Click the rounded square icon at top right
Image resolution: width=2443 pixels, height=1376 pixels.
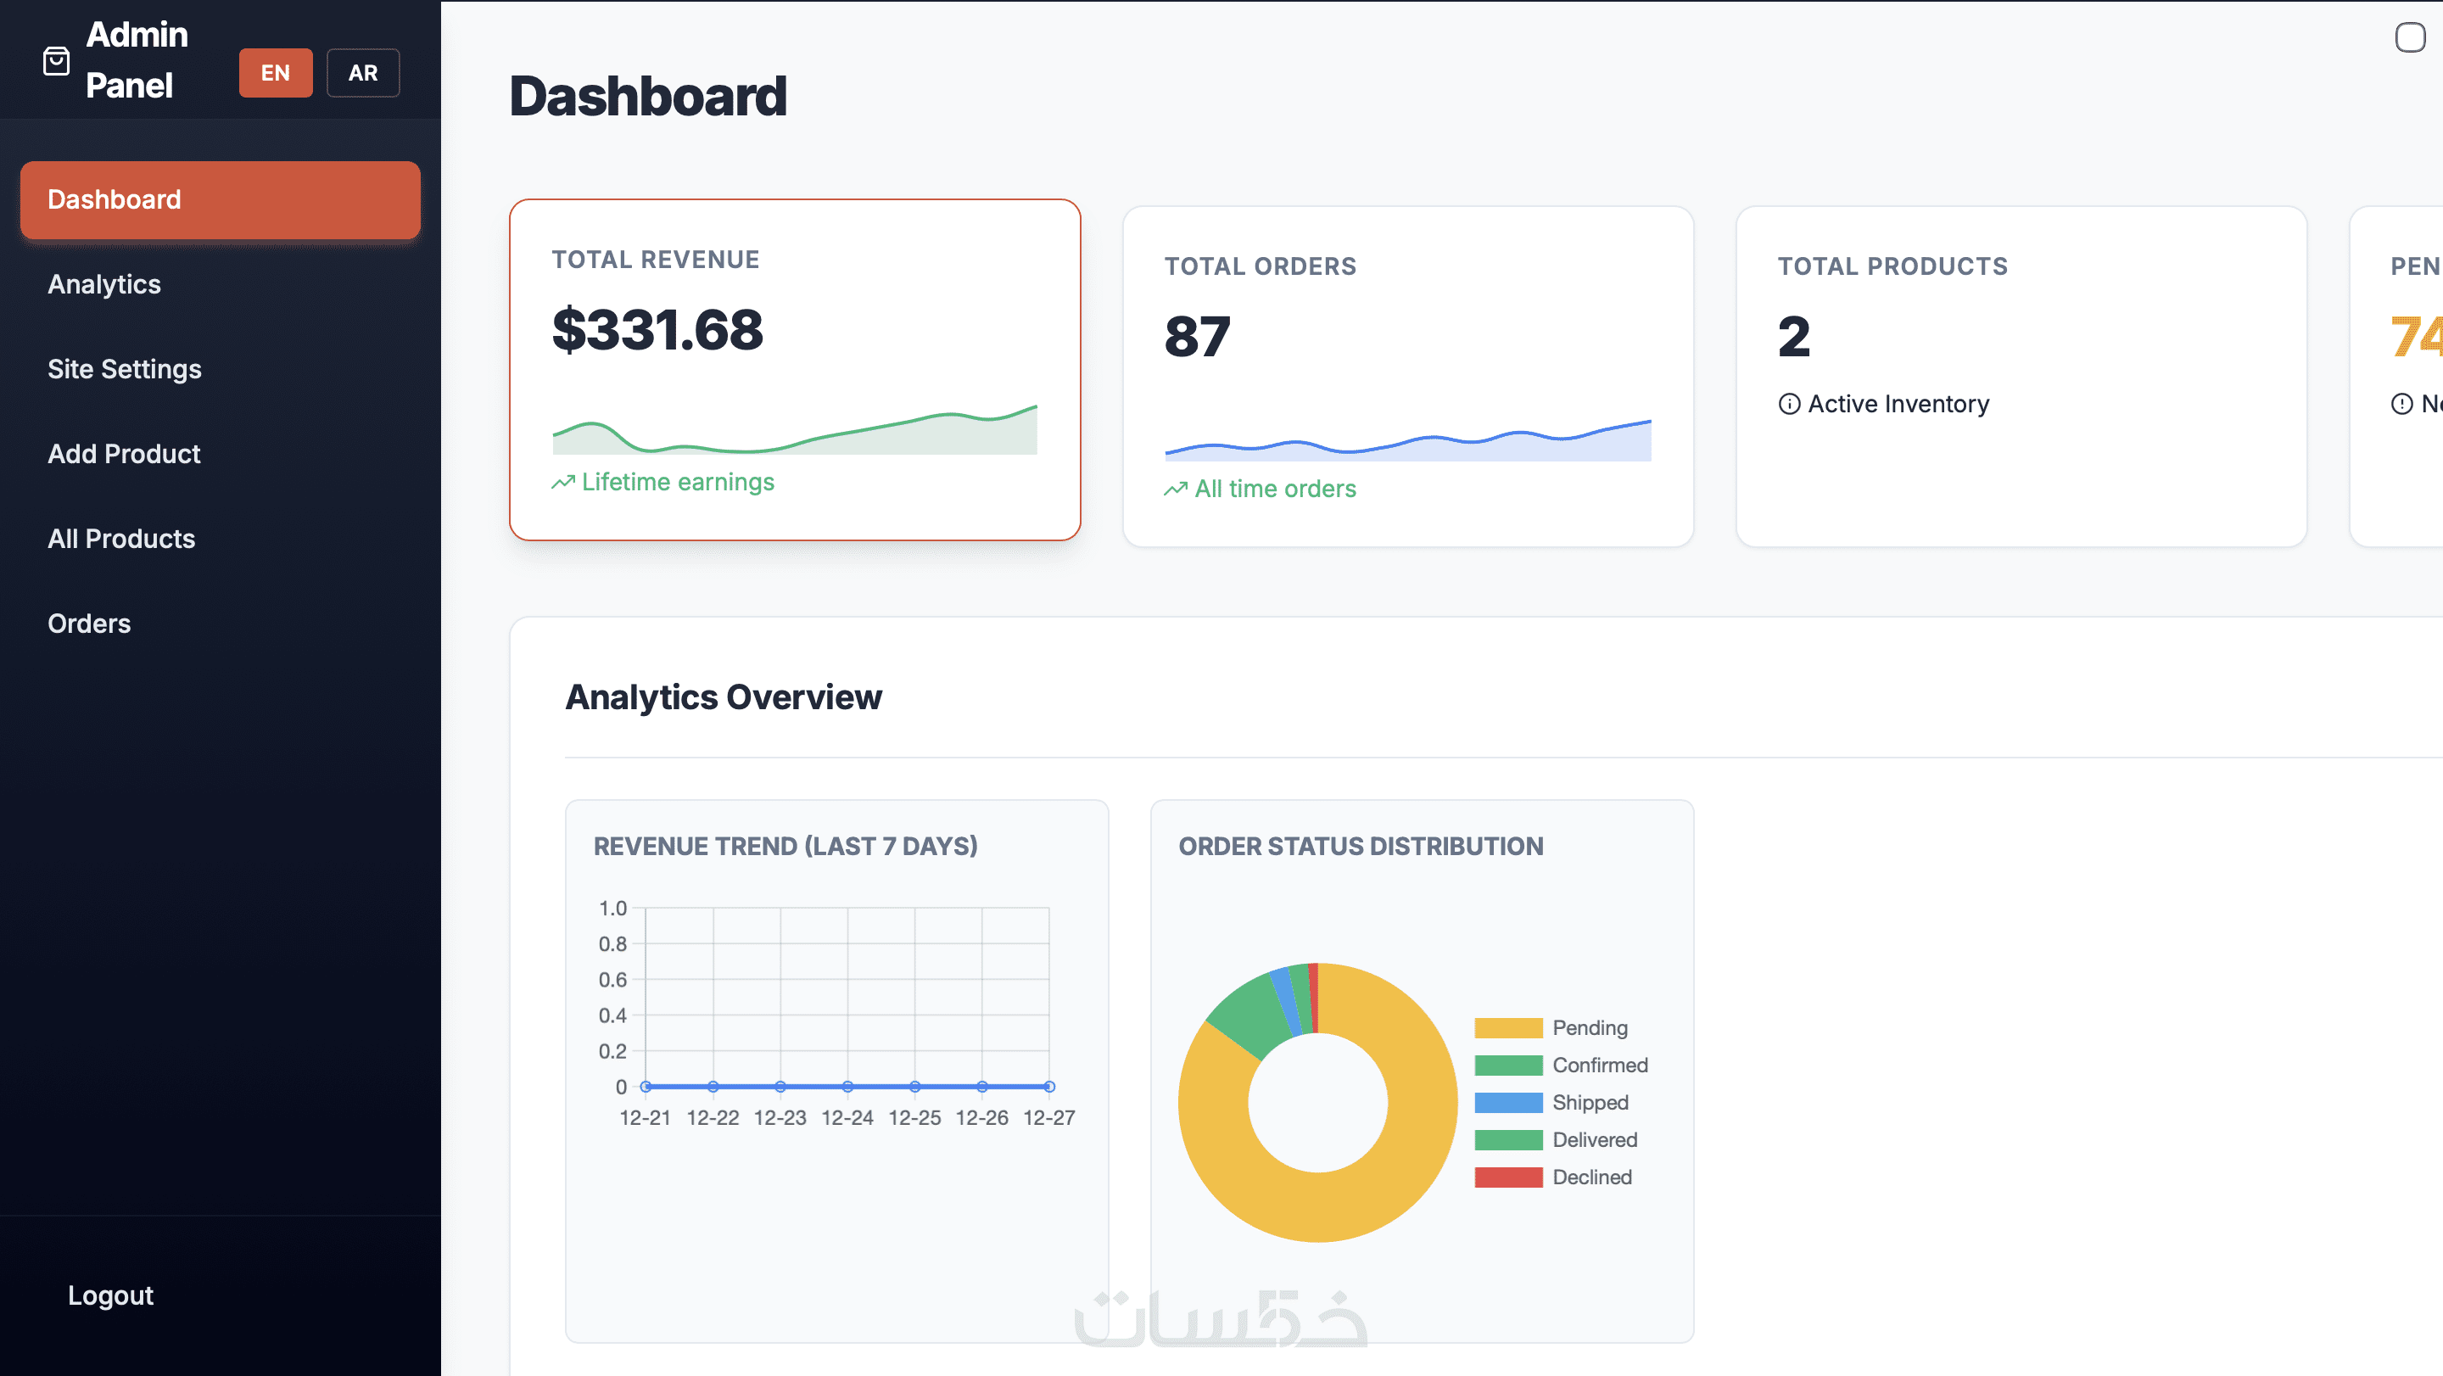(2409, 38)
